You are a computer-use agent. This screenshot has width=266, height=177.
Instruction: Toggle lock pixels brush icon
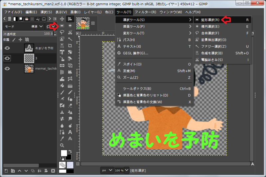(x=14, y=40)
